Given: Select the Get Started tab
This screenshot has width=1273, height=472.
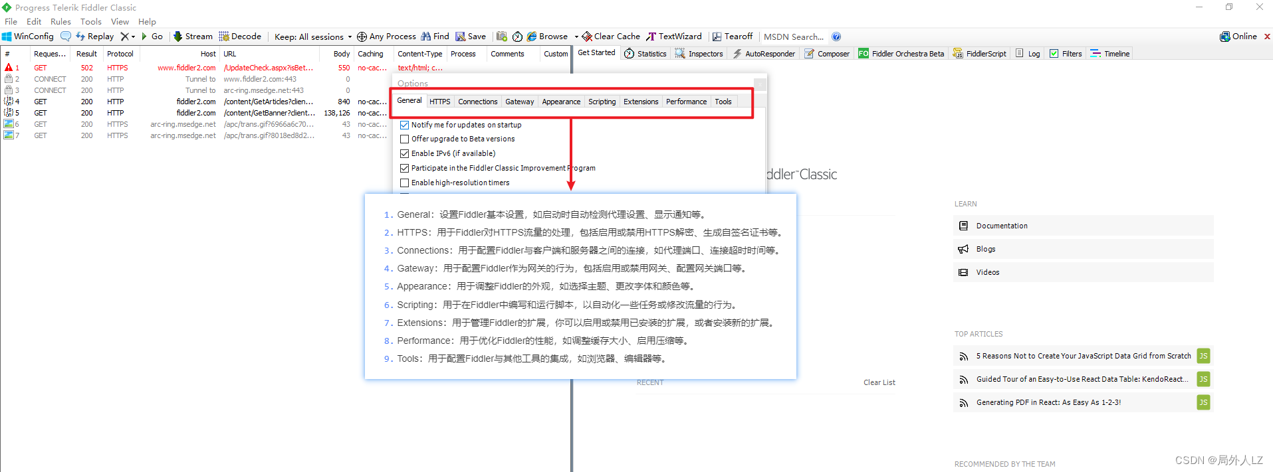Looking at the screenshot, I should (x=596, y=53).
